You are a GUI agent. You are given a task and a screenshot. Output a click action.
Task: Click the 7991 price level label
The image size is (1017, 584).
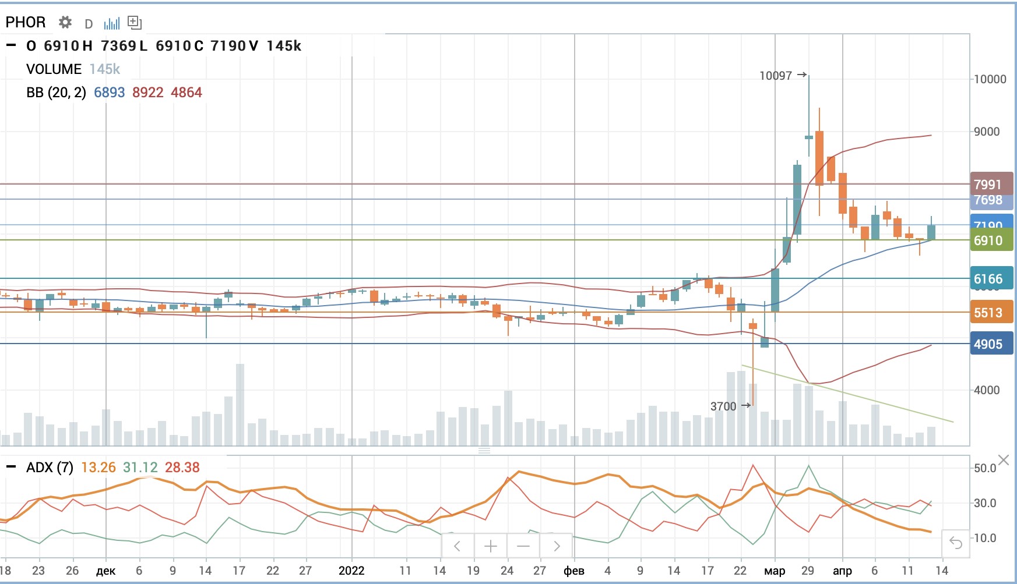tap(991, 185)
